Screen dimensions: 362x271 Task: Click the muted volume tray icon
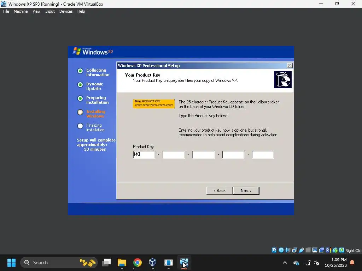coord(316,263)
